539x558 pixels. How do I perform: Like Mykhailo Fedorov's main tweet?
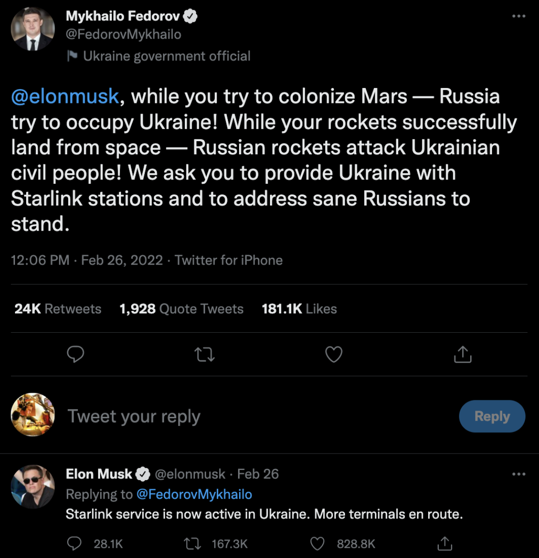tap(334, 354)
